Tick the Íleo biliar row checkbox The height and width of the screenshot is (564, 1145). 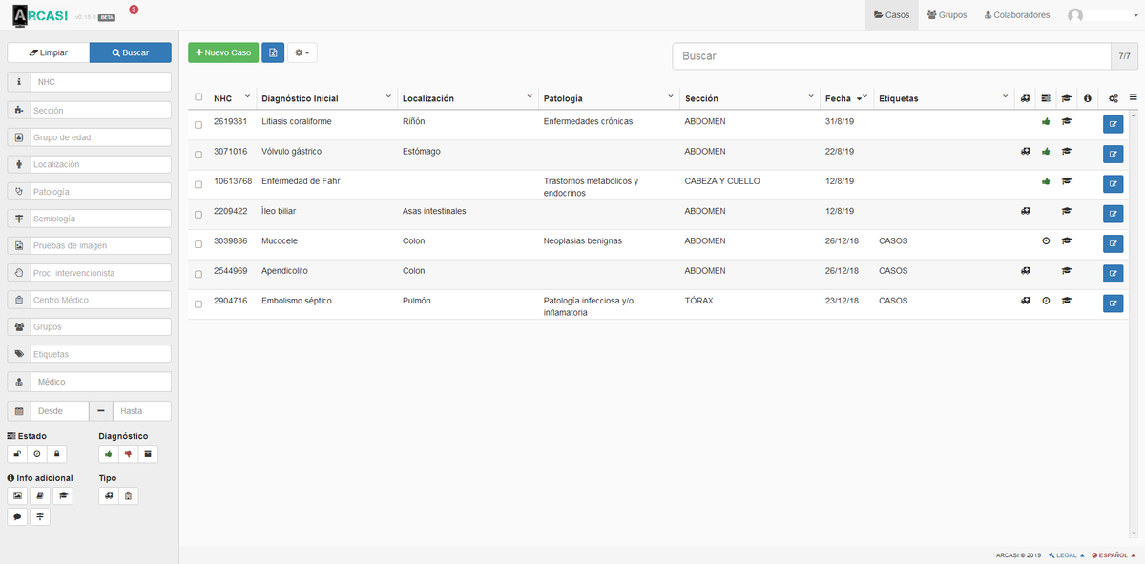(x=198, y=215)
